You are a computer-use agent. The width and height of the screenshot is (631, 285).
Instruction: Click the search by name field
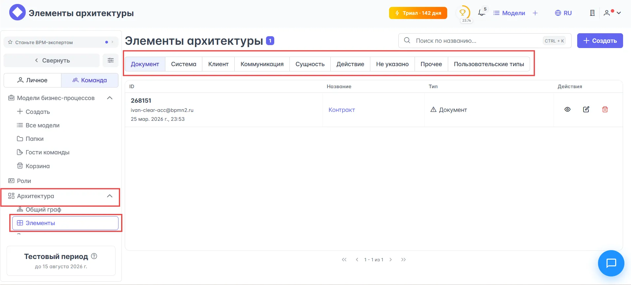tap(475, 41)
